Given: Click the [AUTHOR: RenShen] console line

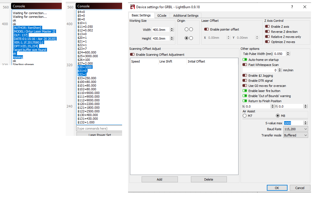Looking at the screenshot, I should (x=27, y=28).
